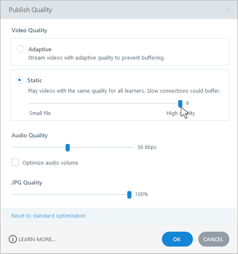
Task: Click the video quality slider handle at 9
Action: [x=180, y=104]
